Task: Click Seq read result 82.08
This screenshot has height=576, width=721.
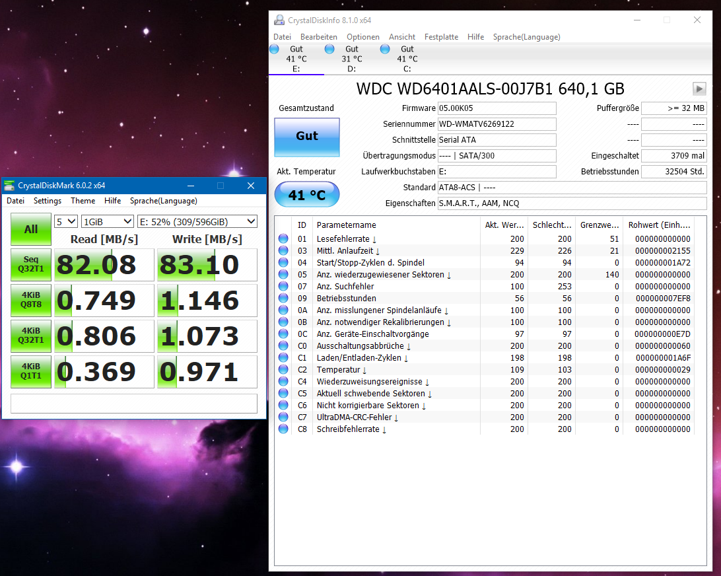Action: pos(104,264)
